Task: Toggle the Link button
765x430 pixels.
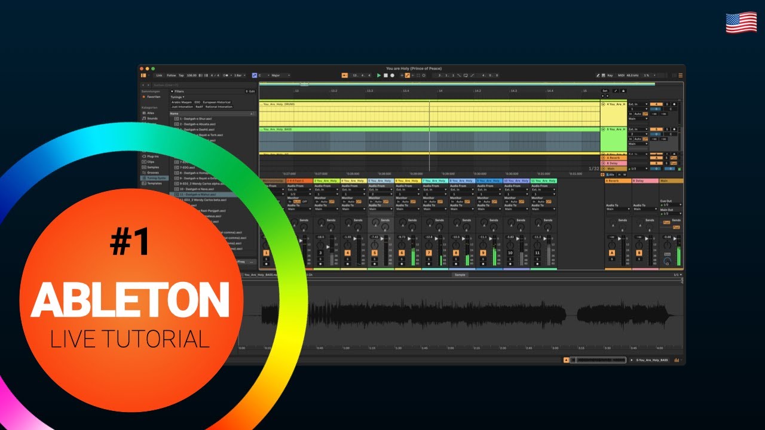Action: pyautogui.click(x=159, y=75)
